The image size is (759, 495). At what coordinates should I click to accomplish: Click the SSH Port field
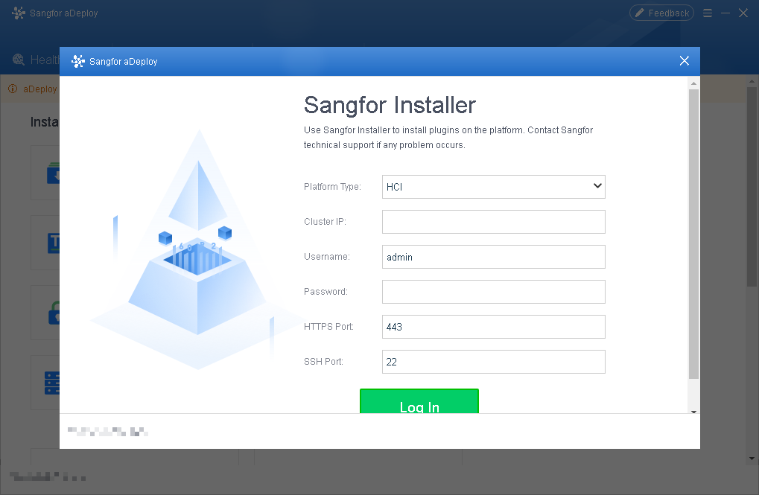coord(493,362)
